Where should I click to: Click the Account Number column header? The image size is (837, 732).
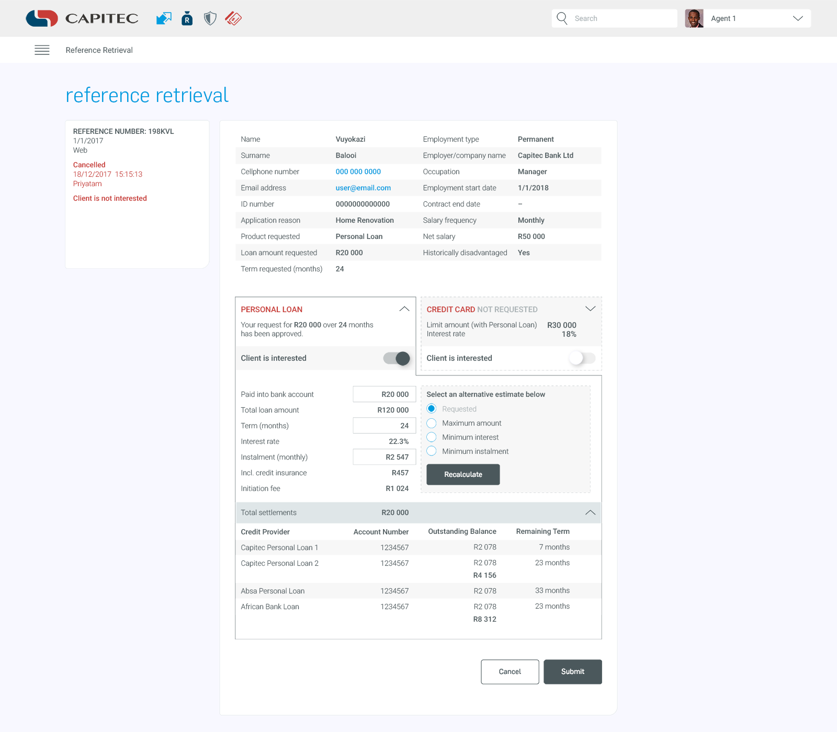381,532
